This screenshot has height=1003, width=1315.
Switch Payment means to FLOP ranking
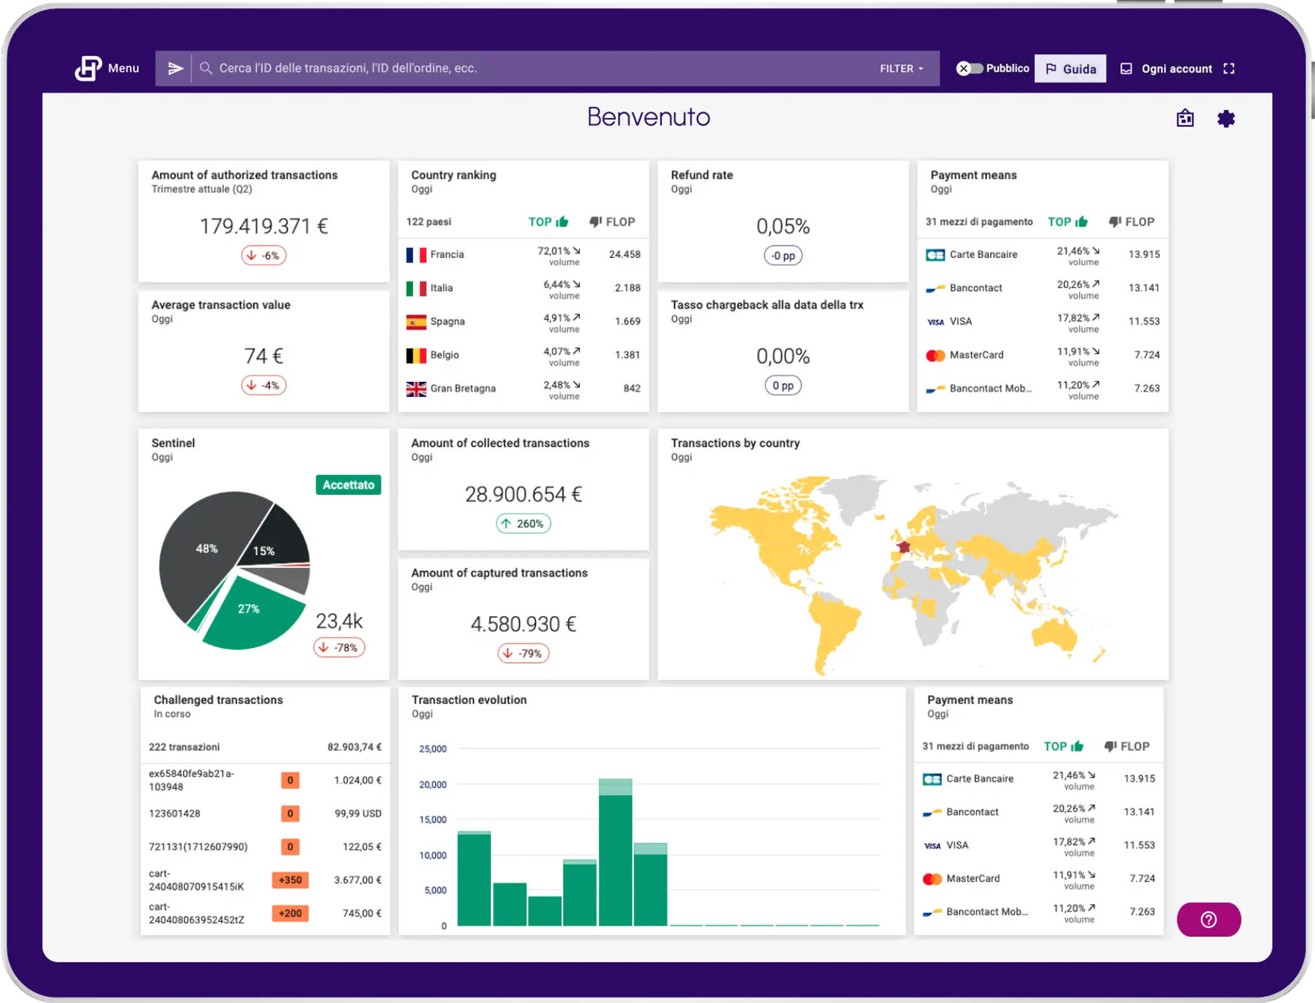(x=1131, y=222)
